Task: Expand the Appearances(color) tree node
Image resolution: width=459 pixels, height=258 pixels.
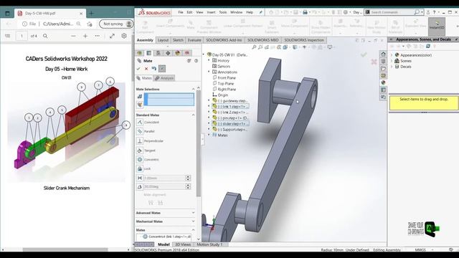Action: pyautogui.click(x=392, y=55)
